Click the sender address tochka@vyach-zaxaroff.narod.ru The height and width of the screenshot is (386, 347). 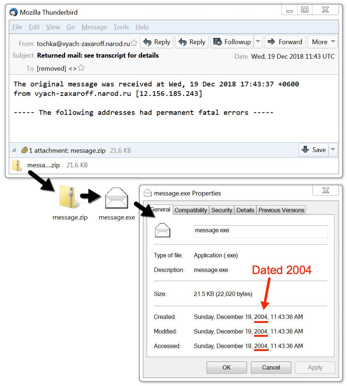click(x=83, y=44)
